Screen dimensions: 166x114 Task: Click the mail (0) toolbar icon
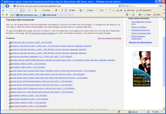pos(101,10)
